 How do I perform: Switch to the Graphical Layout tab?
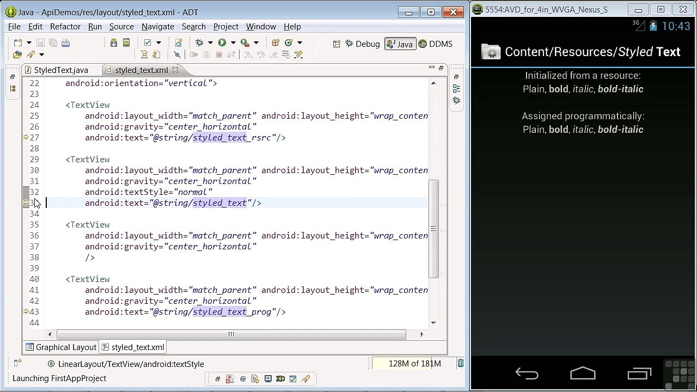click(x=61, y=347)
